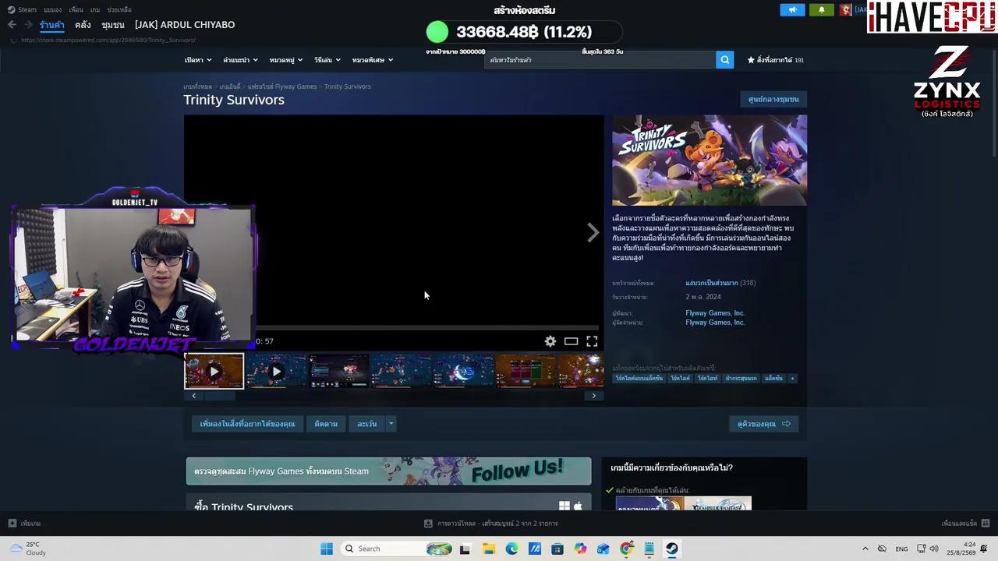Open the Friends menu in the title bar
The width and height of the screenshot is (998, 561).
click(x=76, y=10)
